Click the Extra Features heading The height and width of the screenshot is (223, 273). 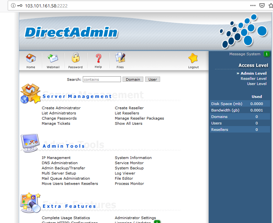tap(69, 206)
